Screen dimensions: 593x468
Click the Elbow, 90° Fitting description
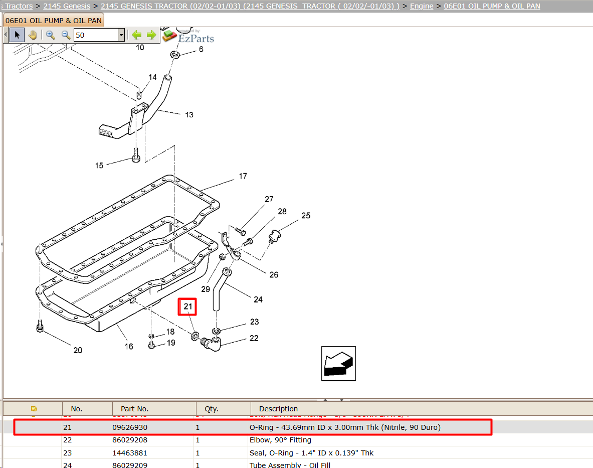coord(280,440)
